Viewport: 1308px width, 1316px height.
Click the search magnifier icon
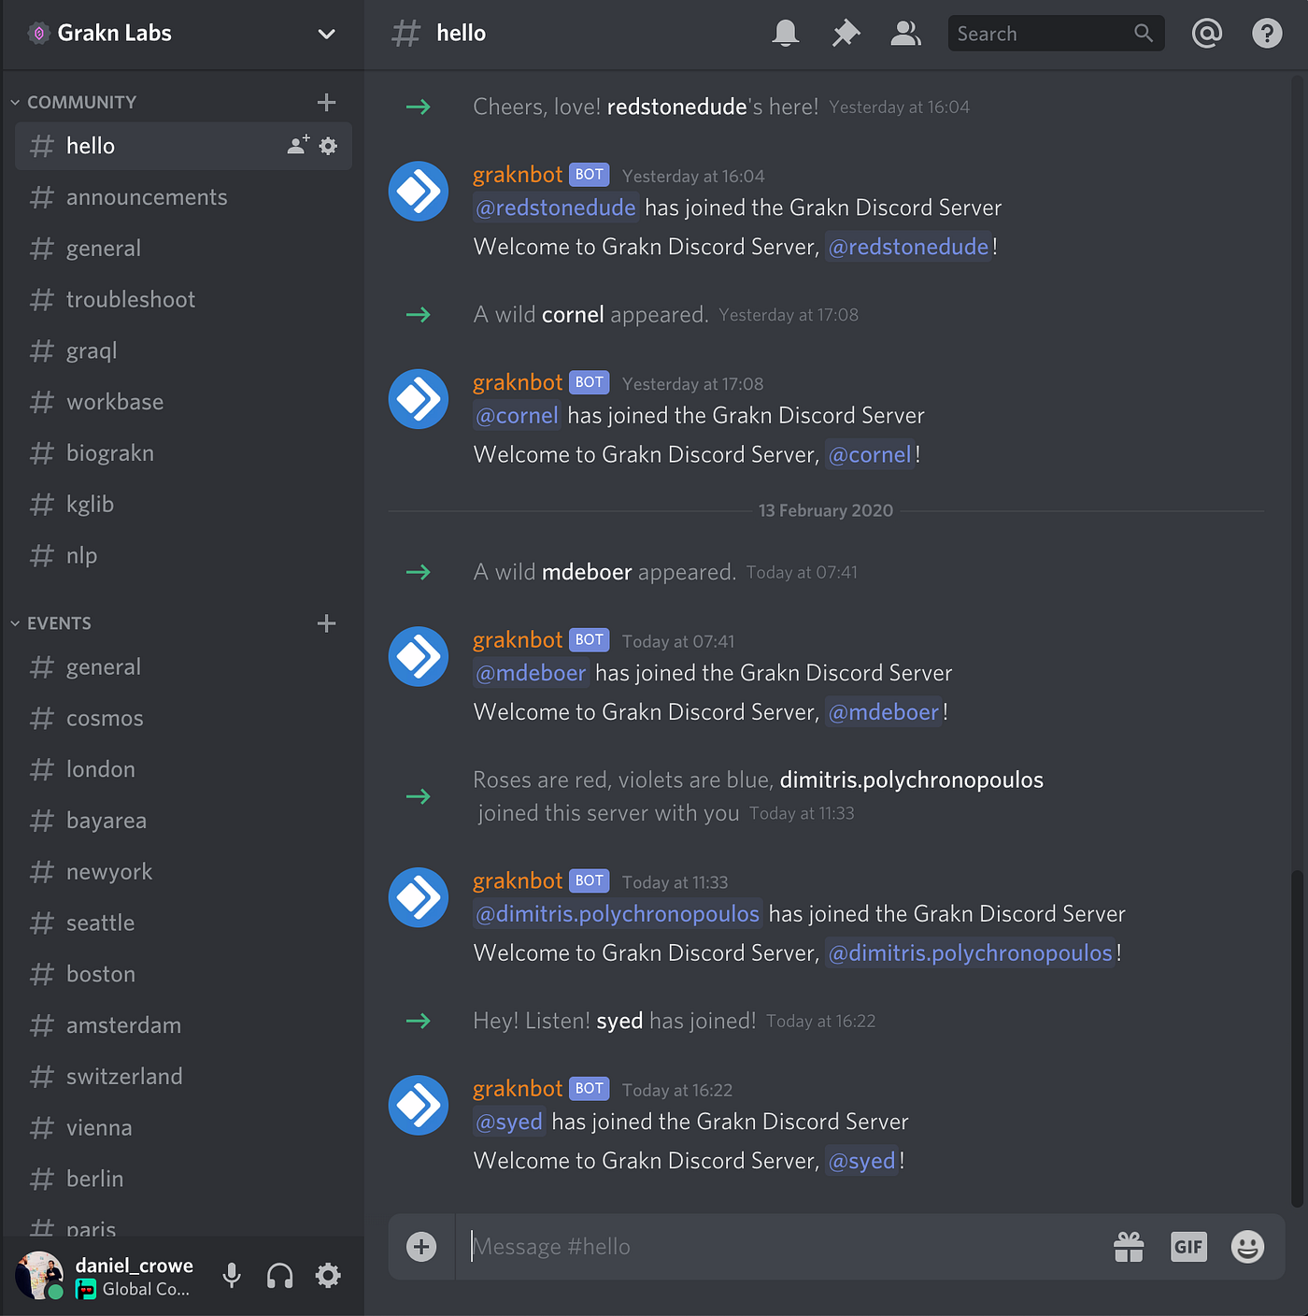tap(1143, 34)
